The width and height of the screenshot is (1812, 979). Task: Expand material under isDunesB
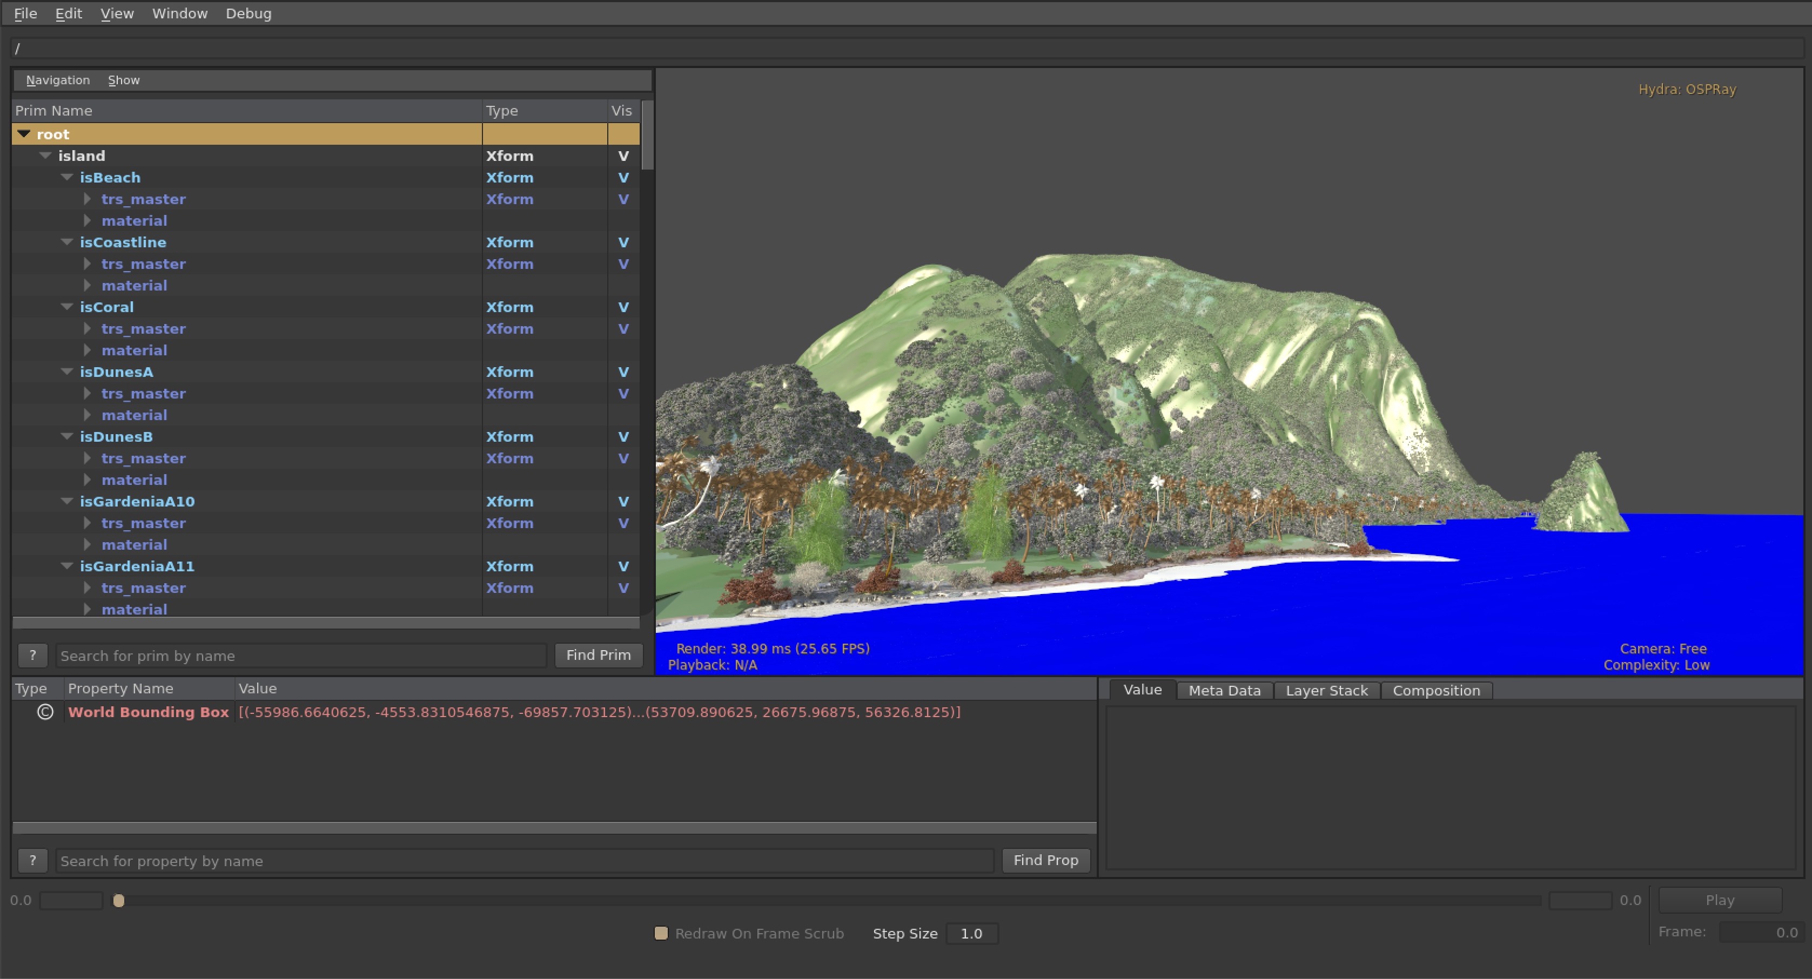(87, 480)
